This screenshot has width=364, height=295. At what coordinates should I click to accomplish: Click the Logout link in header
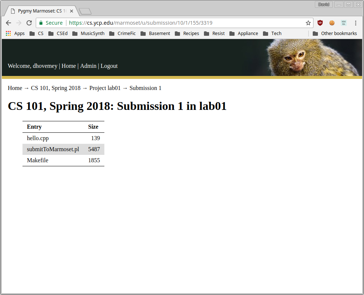109,66
